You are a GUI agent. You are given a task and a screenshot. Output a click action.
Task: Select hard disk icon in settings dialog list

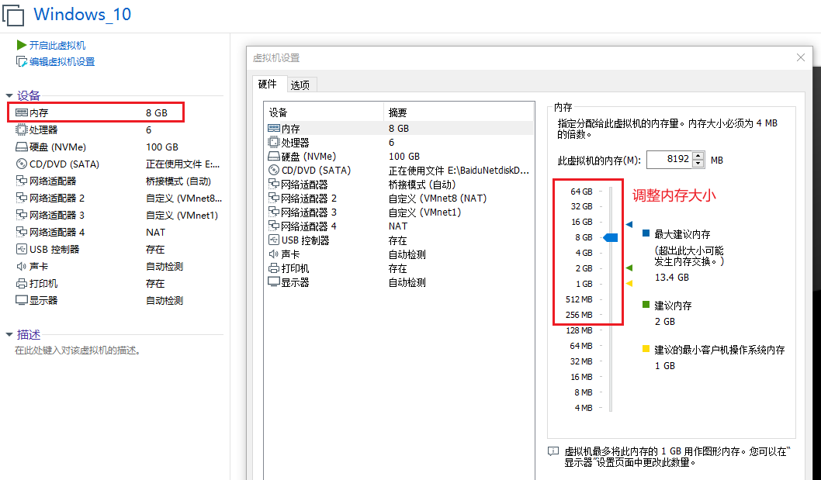pyautogui.click(x=274, y=157)
